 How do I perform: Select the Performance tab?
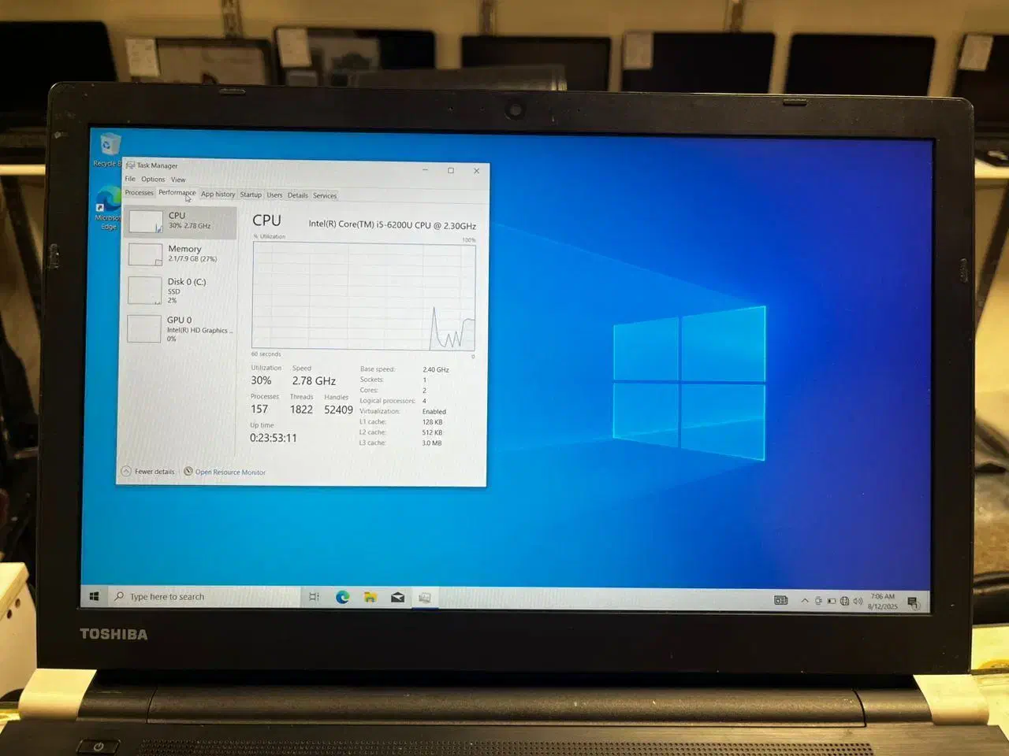pyautogui.click(x=177, y=193)
